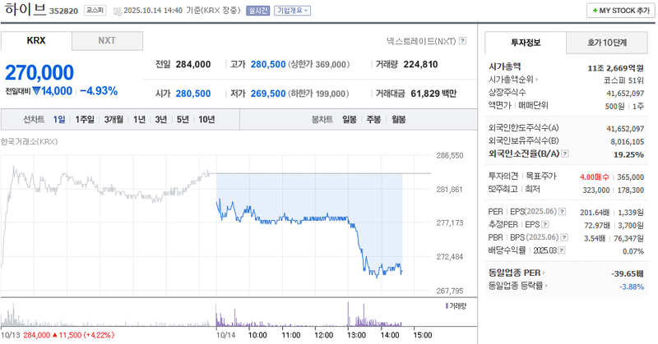Click the 코스피 market badge
Viewport: 658px width, 344px height.
tap(95, 11)
